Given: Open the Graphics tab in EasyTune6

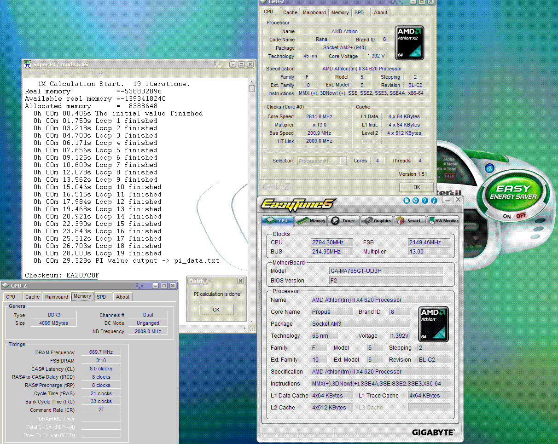Looking at the screenshot, I should [377, 220].
